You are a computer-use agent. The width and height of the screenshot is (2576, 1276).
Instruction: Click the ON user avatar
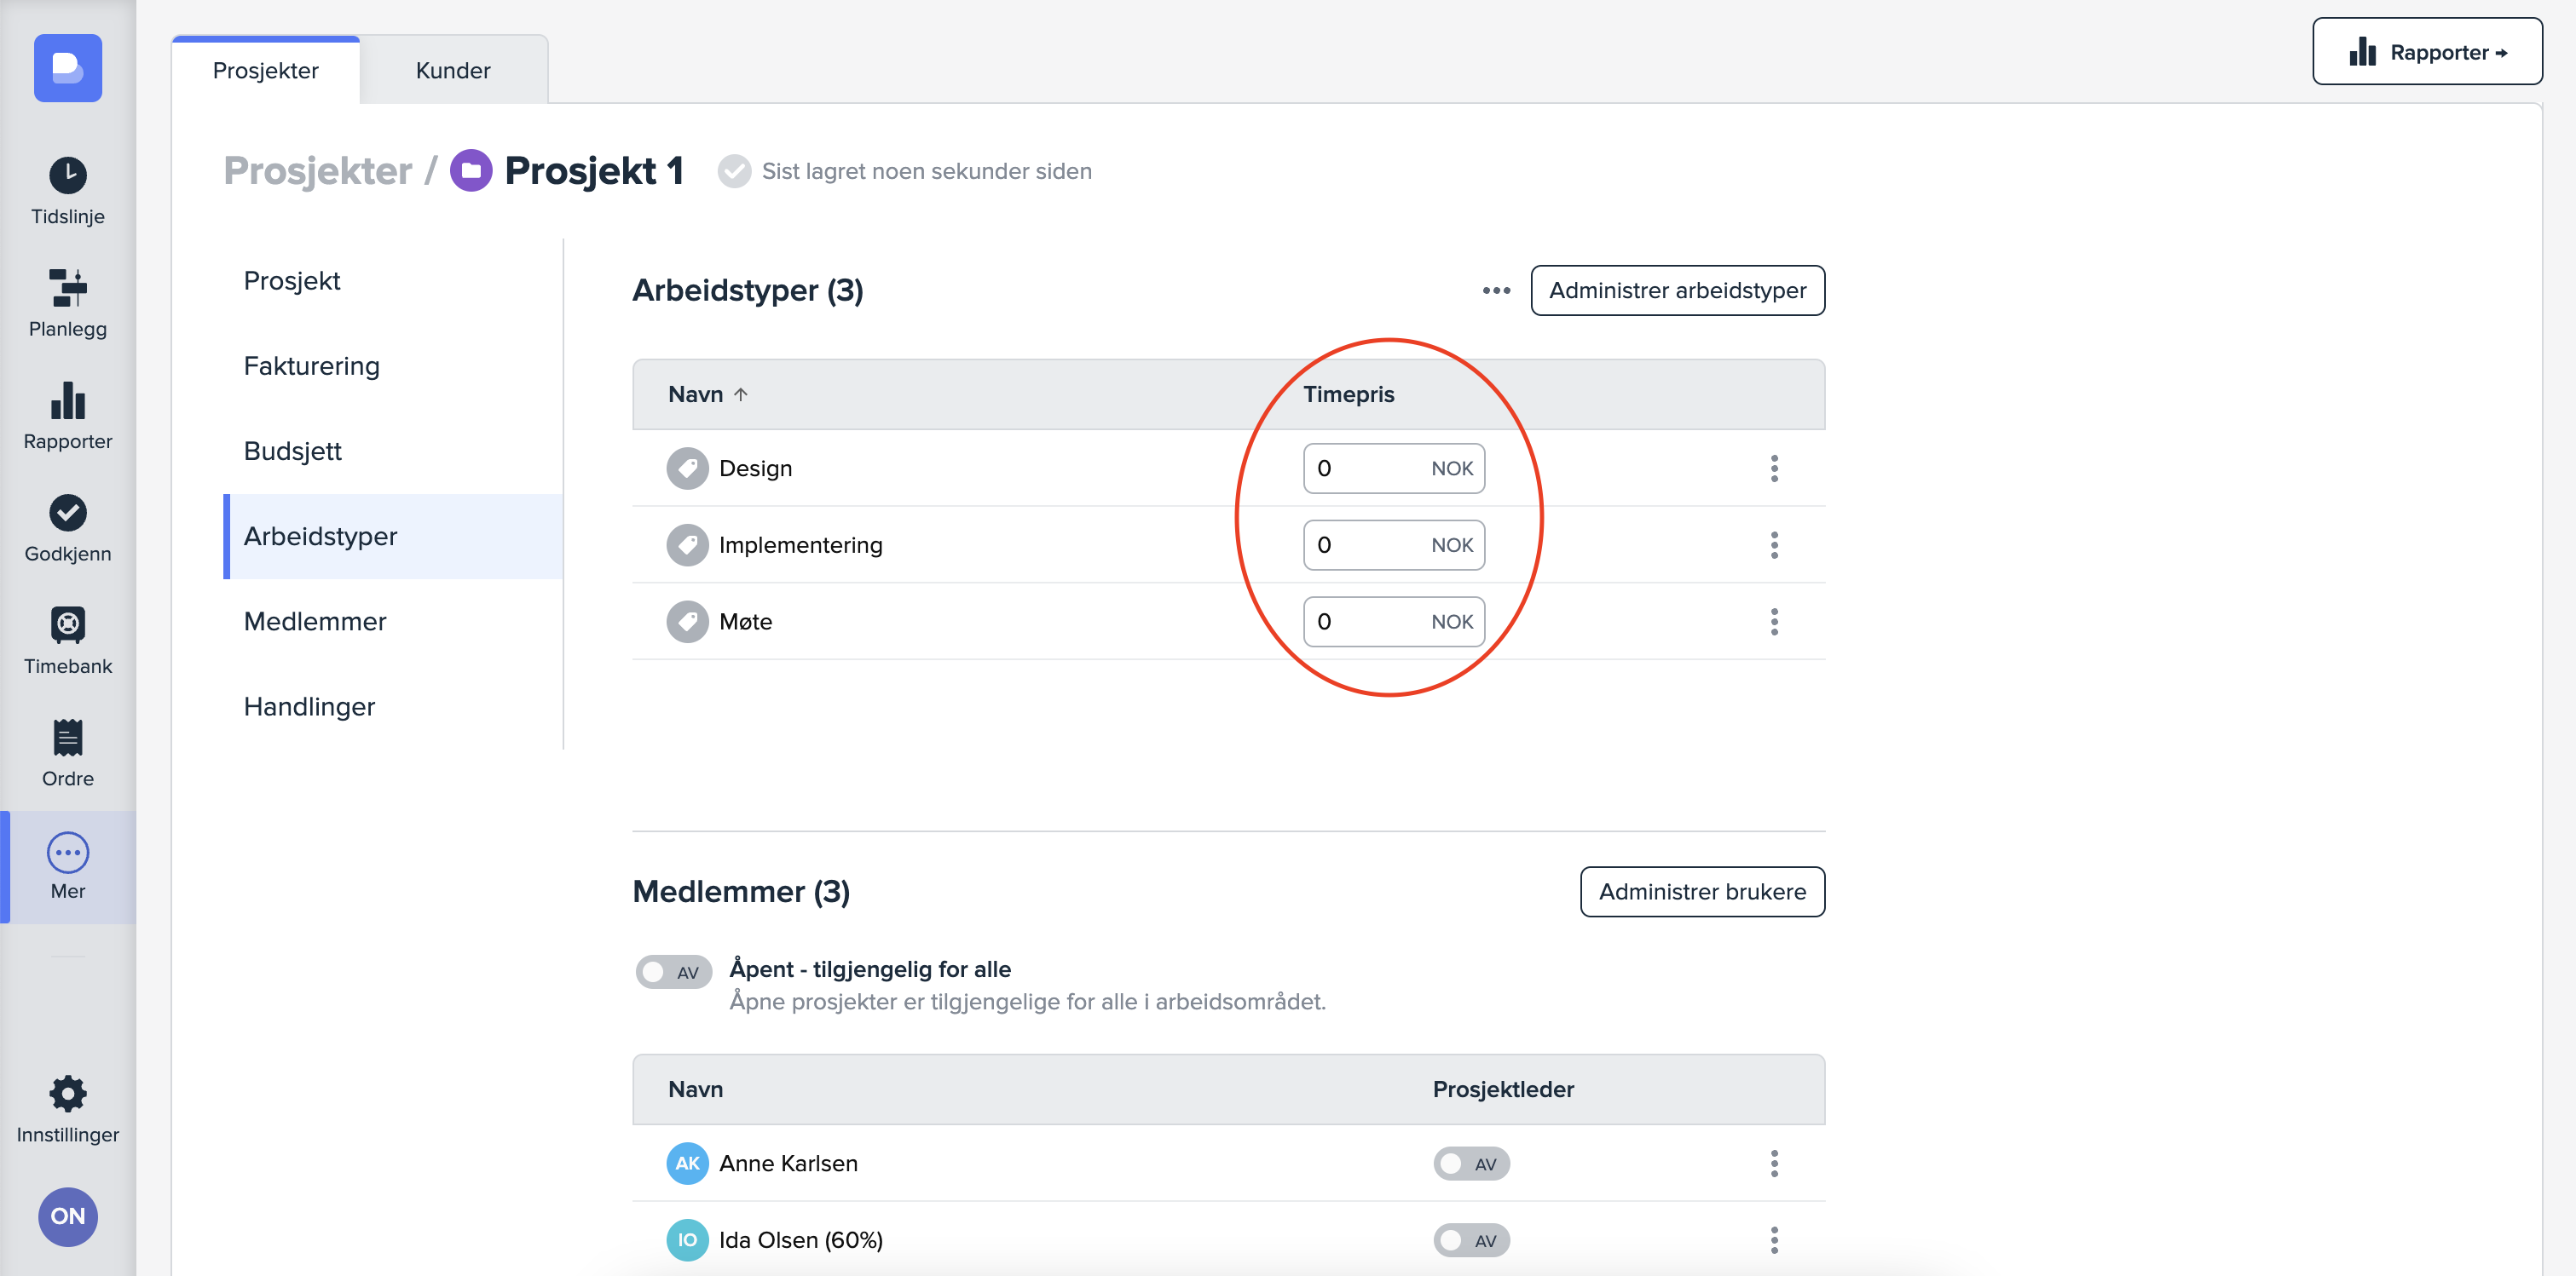(x=68, y=1216)
